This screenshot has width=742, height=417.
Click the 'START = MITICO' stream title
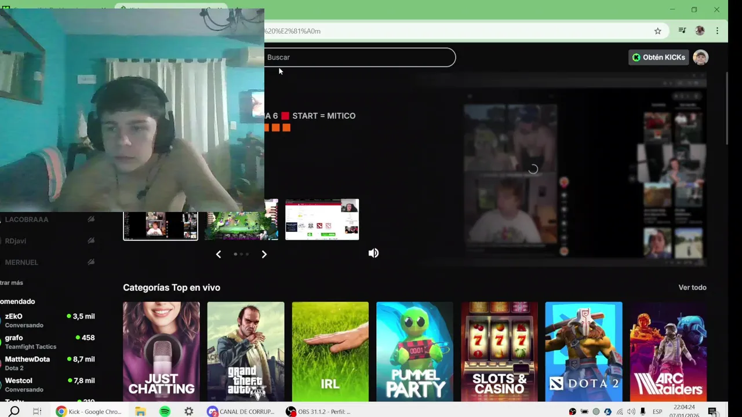point(324,116)
